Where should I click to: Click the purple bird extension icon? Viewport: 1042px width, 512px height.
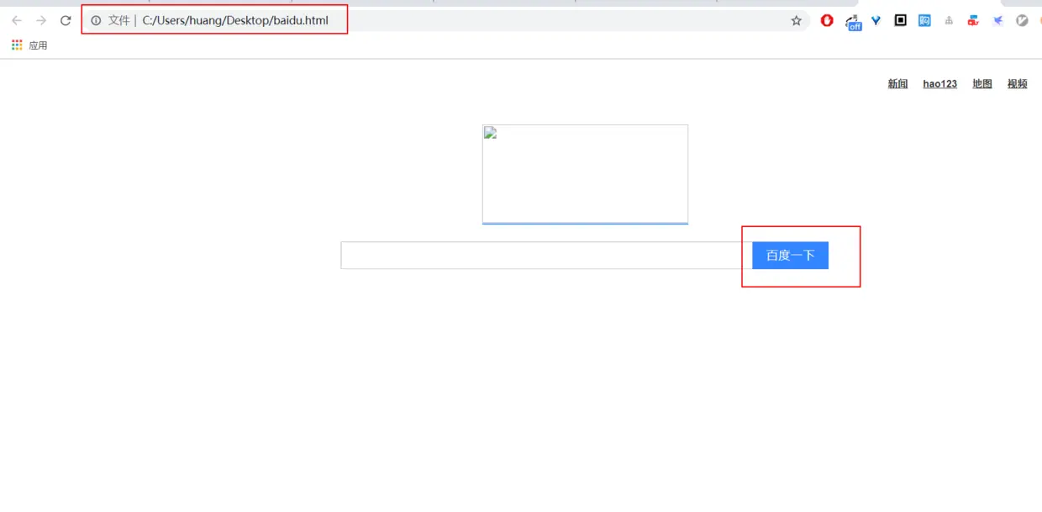pos(997,20)
